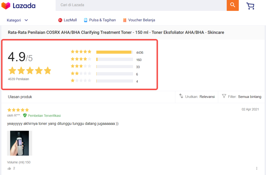Open the review photo thumbnail of the toner

click(x=19, y=143)
